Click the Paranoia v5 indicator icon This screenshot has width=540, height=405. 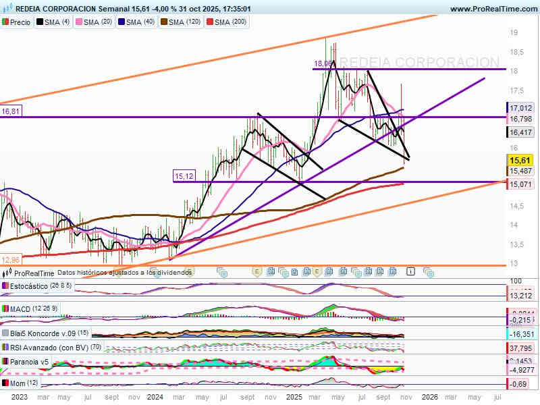(x=6, y=362)
